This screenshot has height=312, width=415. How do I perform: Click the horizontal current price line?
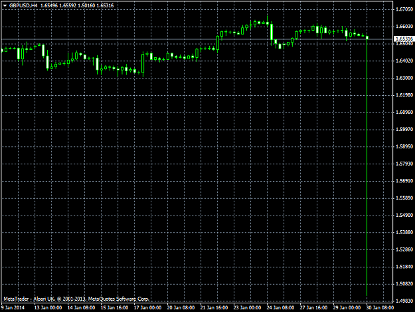(197, 39)
